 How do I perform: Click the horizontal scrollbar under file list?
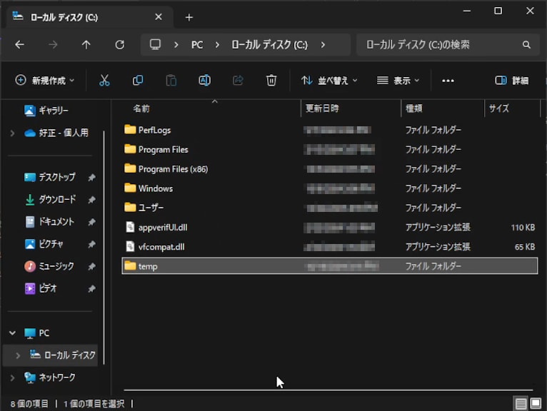click(328, 390)
